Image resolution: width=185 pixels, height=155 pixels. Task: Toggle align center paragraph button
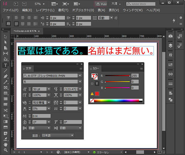(23, 18)
